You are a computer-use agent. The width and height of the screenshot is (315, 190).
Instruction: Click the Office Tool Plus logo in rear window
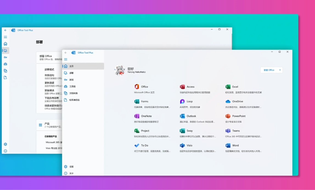[x=13, y=30]
